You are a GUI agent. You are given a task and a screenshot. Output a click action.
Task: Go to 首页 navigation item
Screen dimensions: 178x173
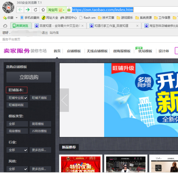coord(57,51)
